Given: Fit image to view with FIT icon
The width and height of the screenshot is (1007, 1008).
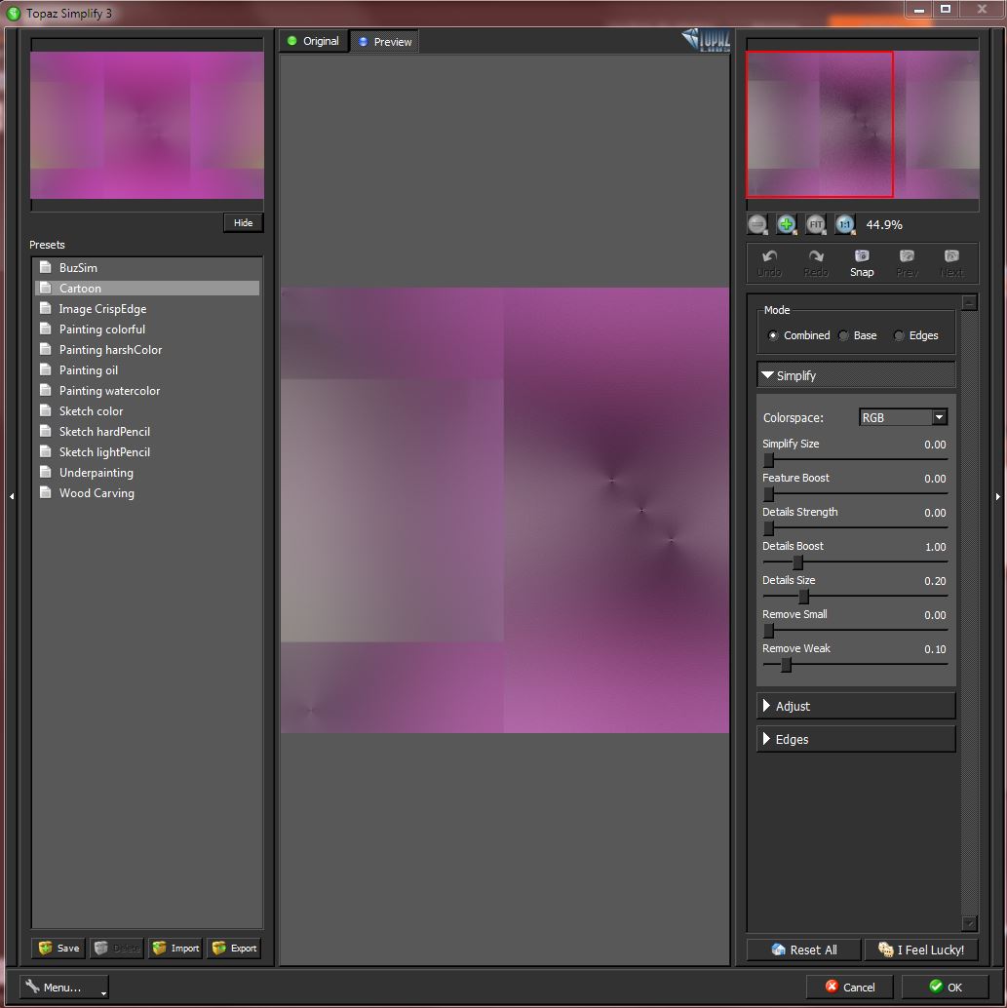Looking at the screenshot, I should pyautogui.click(x=815, y=224).
